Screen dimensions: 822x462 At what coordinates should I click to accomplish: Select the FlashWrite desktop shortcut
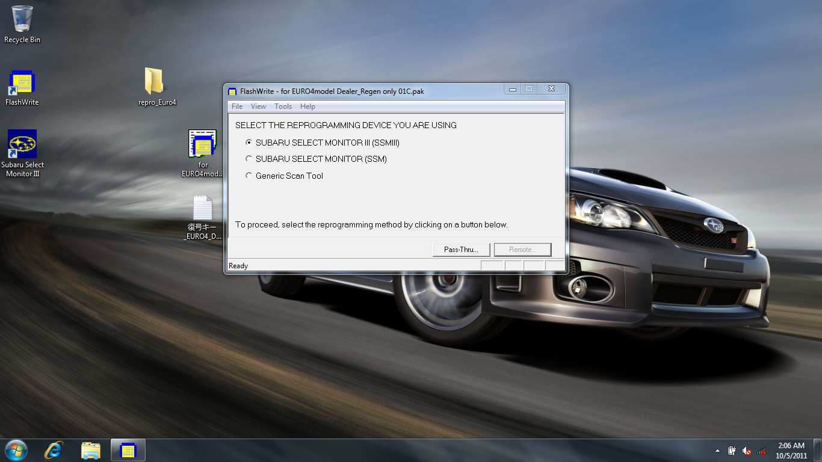[x=22, y=88]
